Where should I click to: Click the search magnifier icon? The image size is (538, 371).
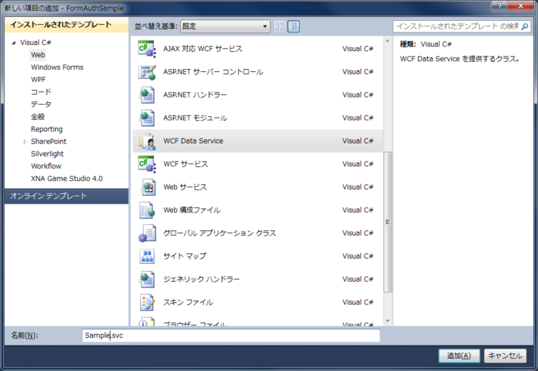point(525,26)
